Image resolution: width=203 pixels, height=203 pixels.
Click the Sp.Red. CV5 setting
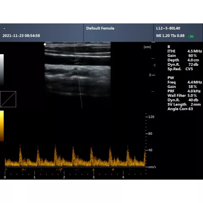pos(180,69)
